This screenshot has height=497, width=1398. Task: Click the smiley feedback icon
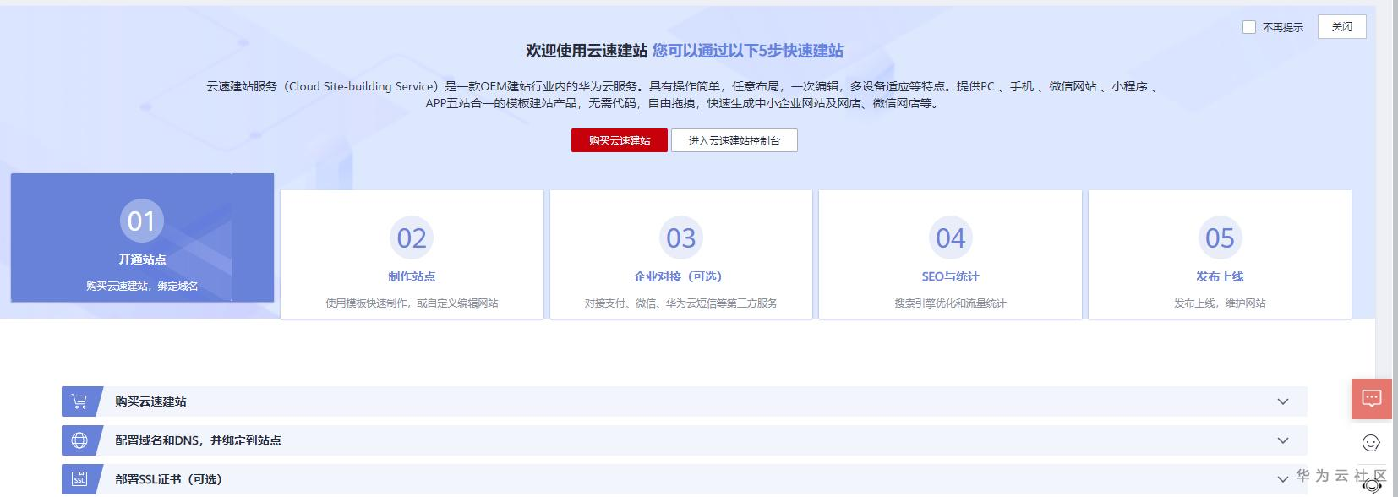tap(1371, 443)
